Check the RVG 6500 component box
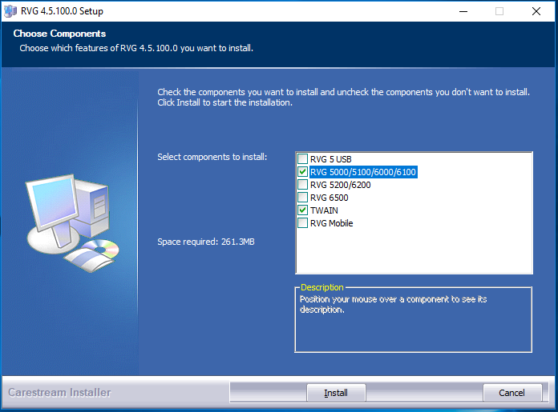This screenshot has width=558, height=412. point(302,198)
